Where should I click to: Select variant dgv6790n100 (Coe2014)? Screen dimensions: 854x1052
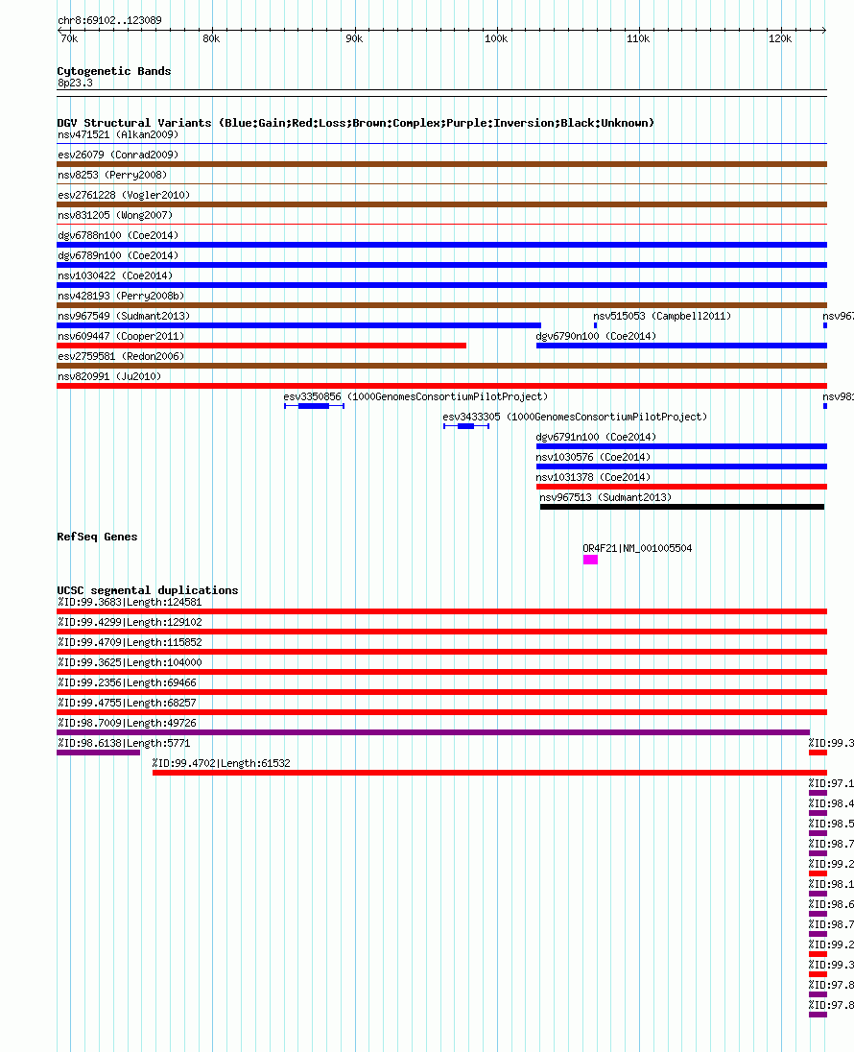597,336
